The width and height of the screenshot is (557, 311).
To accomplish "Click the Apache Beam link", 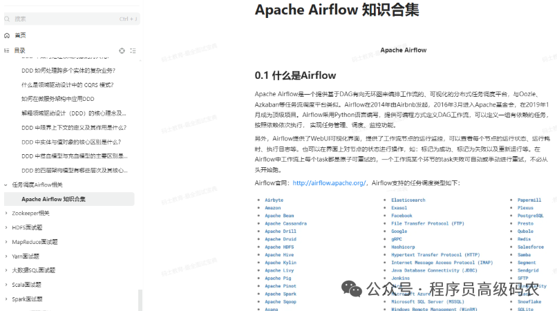I will (279, 216).
